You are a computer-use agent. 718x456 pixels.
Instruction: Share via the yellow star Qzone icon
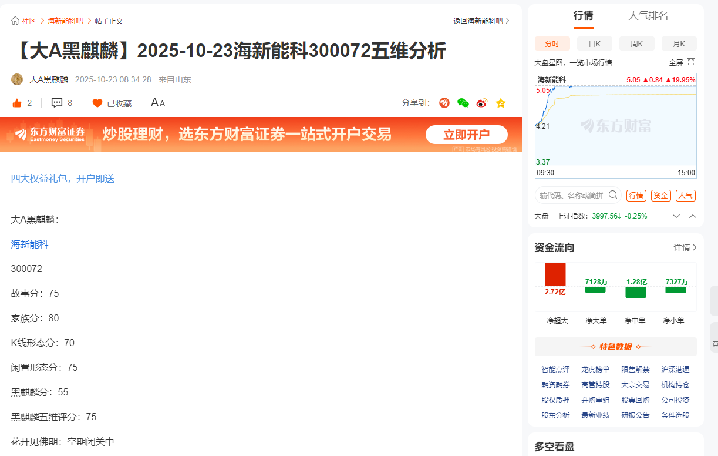click(x=501, y=103)
